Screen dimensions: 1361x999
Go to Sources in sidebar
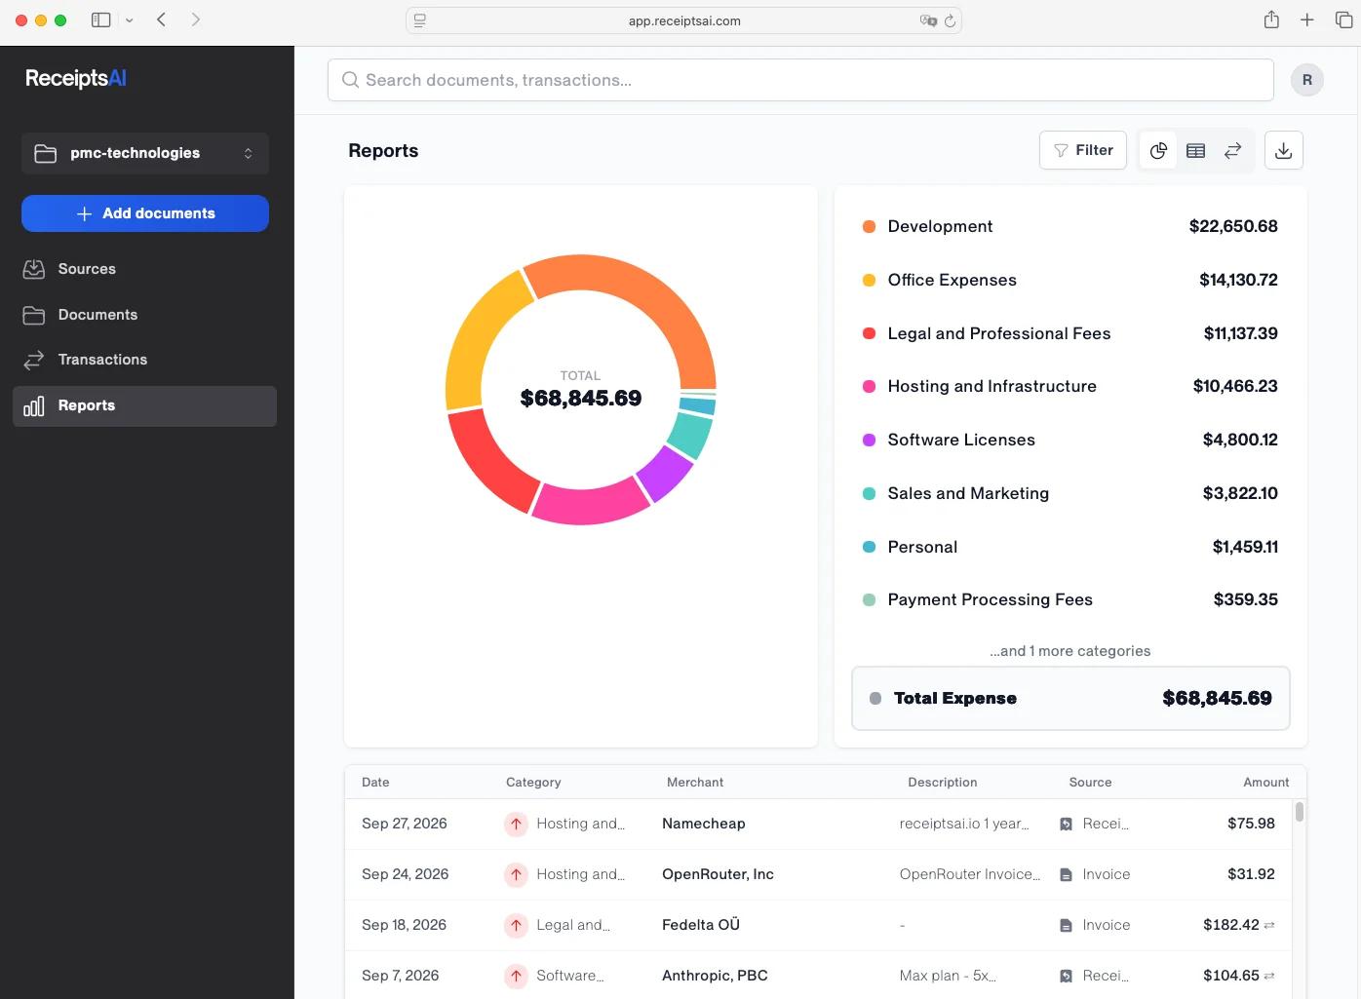point(145,269)
